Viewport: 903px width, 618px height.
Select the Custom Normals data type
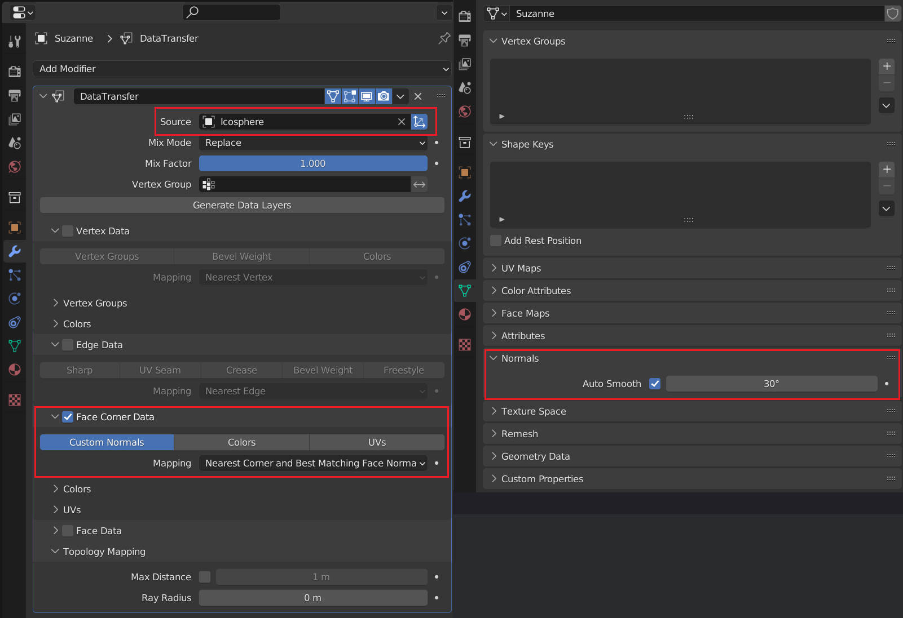coord(107,442)
